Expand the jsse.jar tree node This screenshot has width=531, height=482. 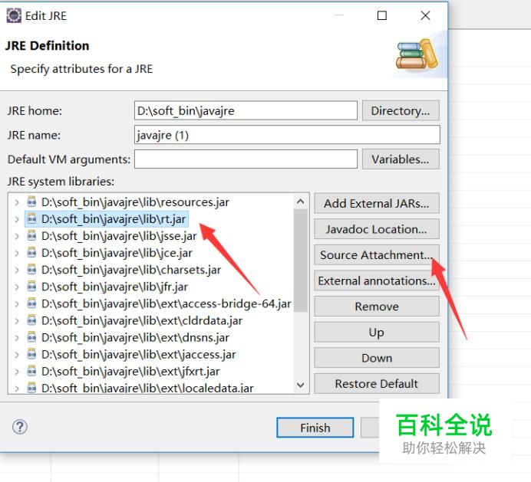tap(17, 236)
